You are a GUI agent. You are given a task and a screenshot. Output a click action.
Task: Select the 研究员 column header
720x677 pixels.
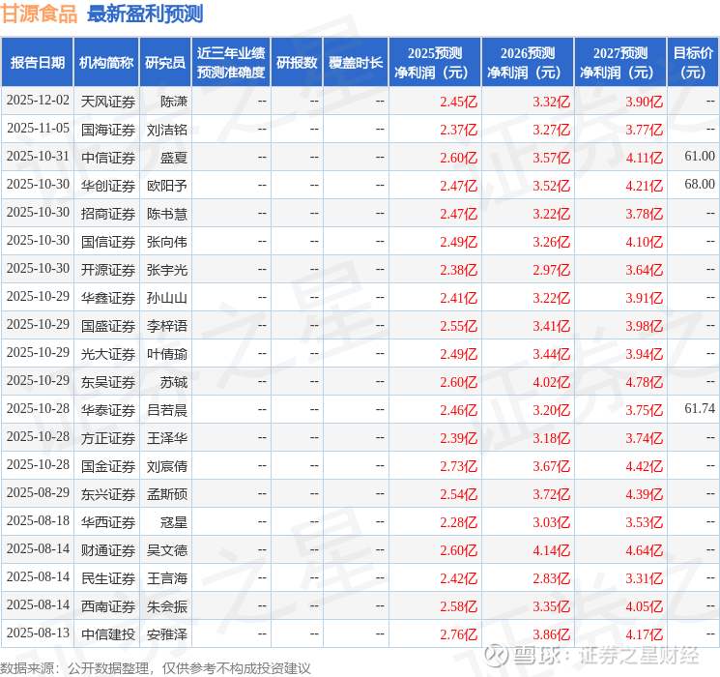(x=165, y=62)
